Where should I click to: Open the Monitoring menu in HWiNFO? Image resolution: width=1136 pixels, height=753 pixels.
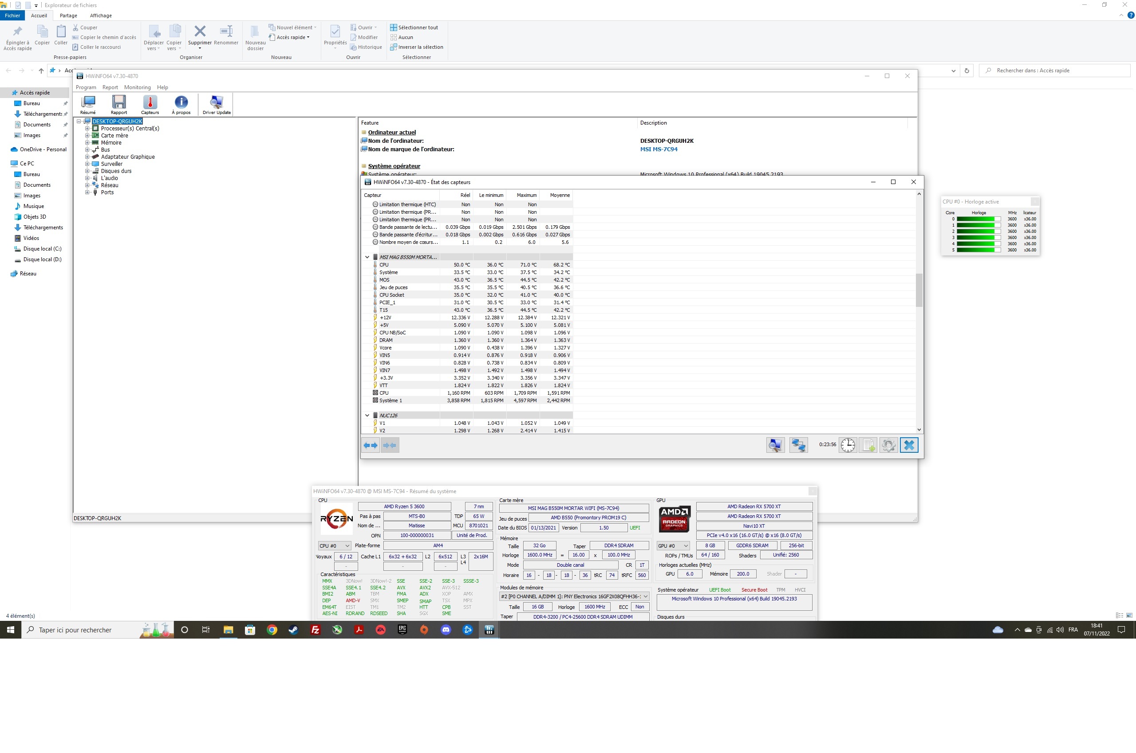point(138,87)
